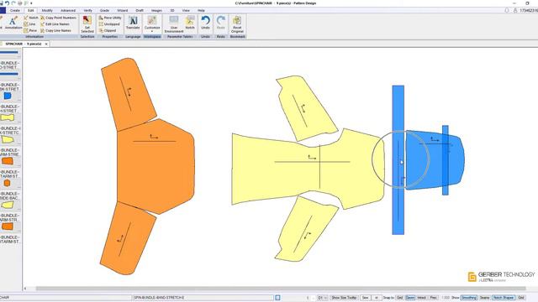538x302 pixels.
Task: Click the Set Selected icon
Action: point(87,24)
